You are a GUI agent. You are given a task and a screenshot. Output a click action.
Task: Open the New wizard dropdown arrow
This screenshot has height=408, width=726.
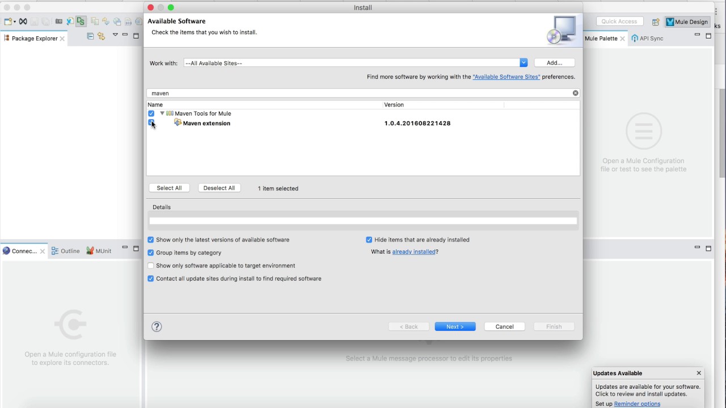(15, 22)
